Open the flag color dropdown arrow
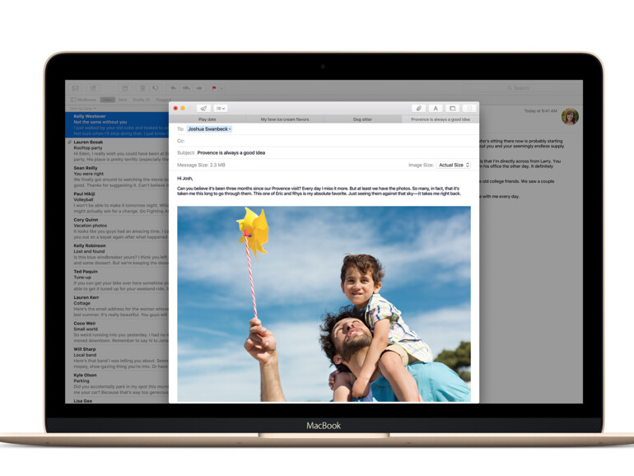634x476 pixels. [x=221, y=88]
